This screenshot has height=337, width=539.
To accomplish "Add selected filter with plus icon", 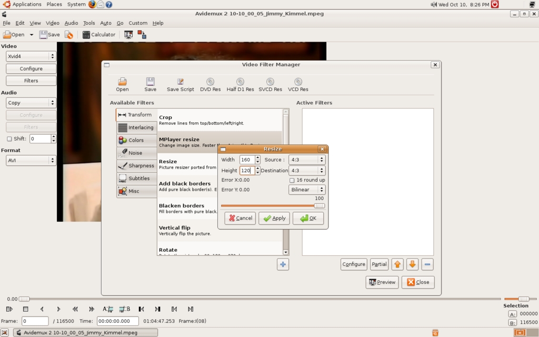I will tap(283, 264).
